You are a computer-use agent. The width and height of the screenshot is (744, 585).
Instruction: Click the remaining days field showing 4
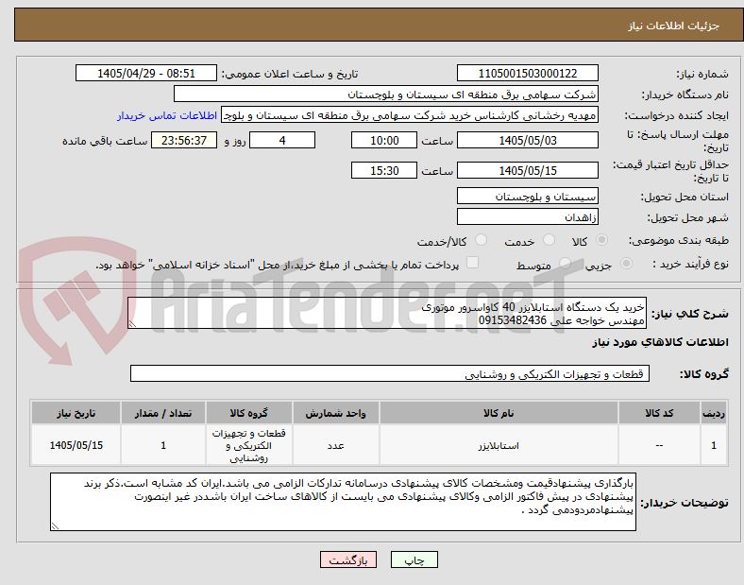coord(282,141)
